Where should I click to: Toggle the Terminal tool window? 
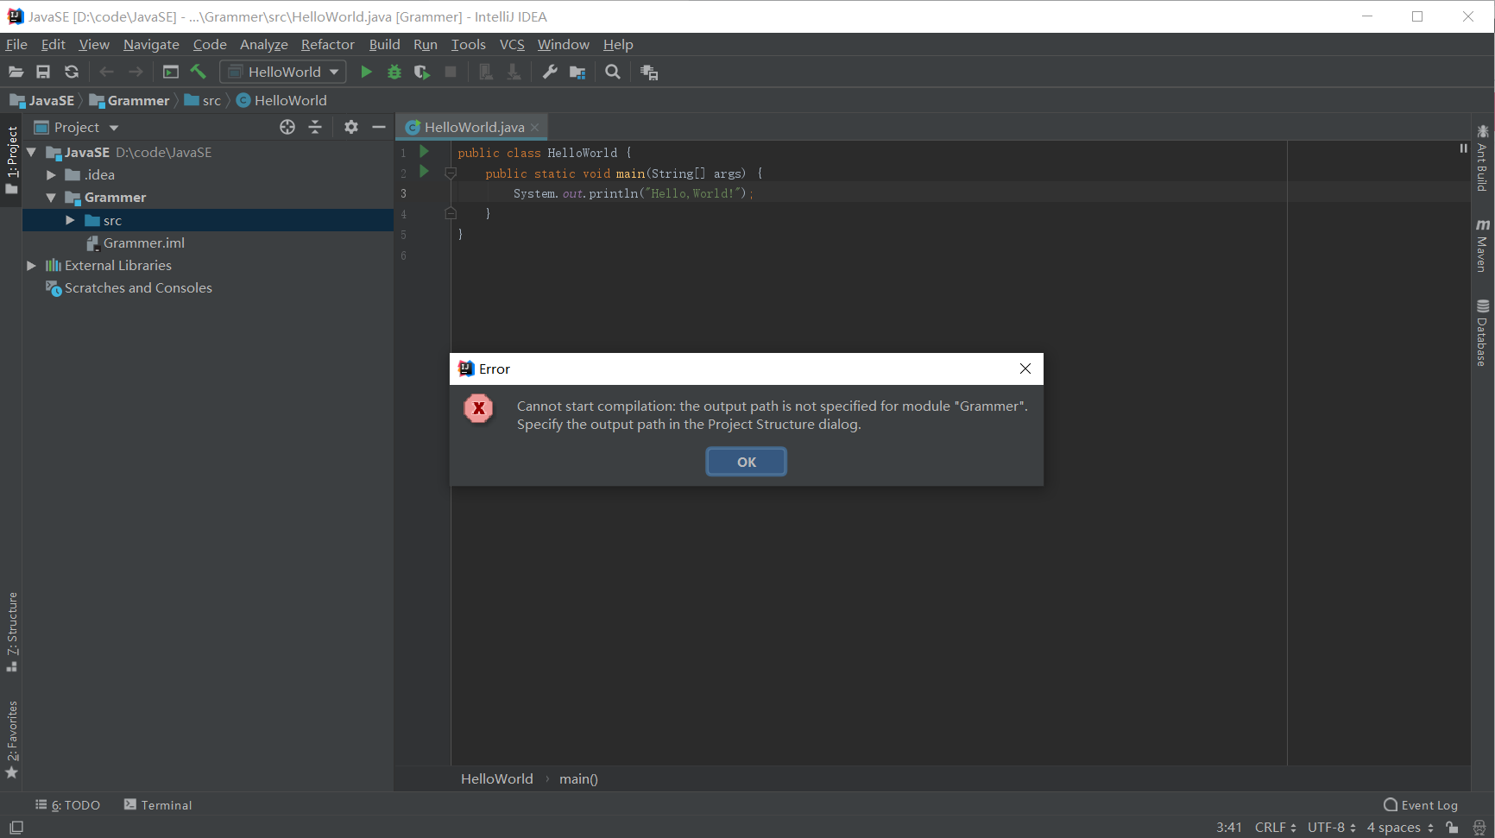(x=158, y=805)
